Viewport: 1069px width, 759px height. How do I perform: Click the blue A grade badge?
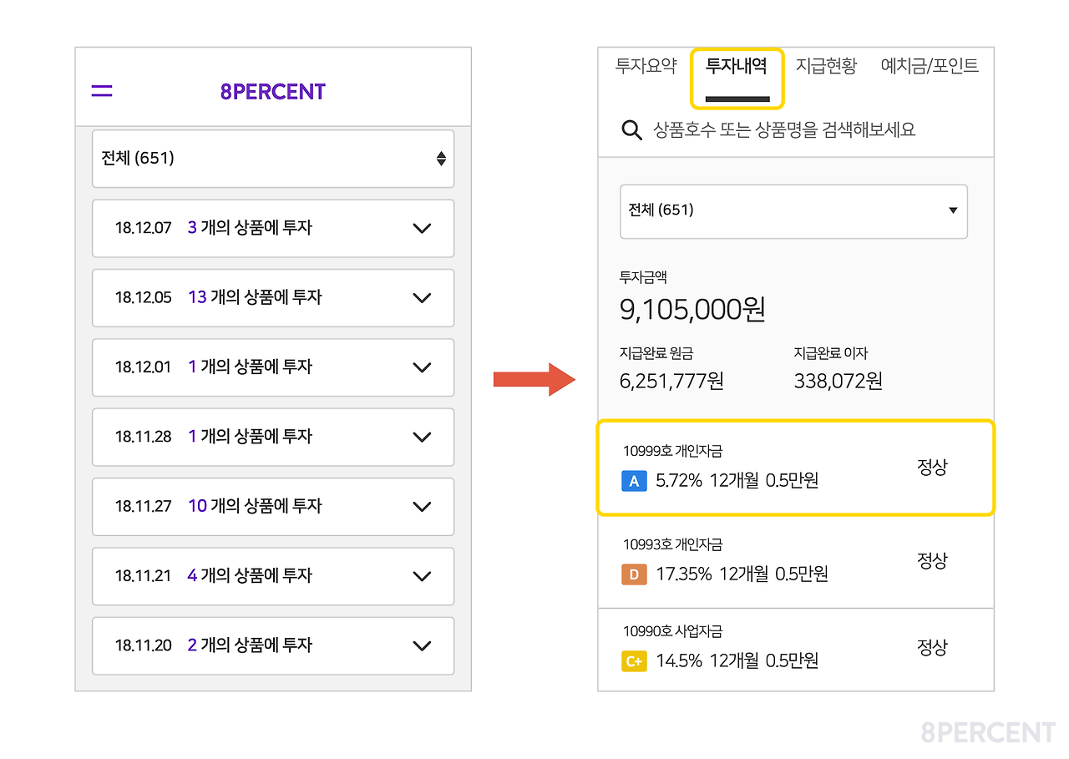pos(634,481)
